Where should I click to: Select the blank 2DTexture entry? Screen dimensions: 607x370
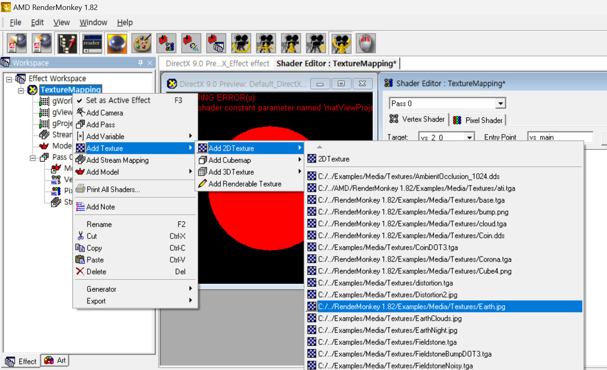pos(444,159)
